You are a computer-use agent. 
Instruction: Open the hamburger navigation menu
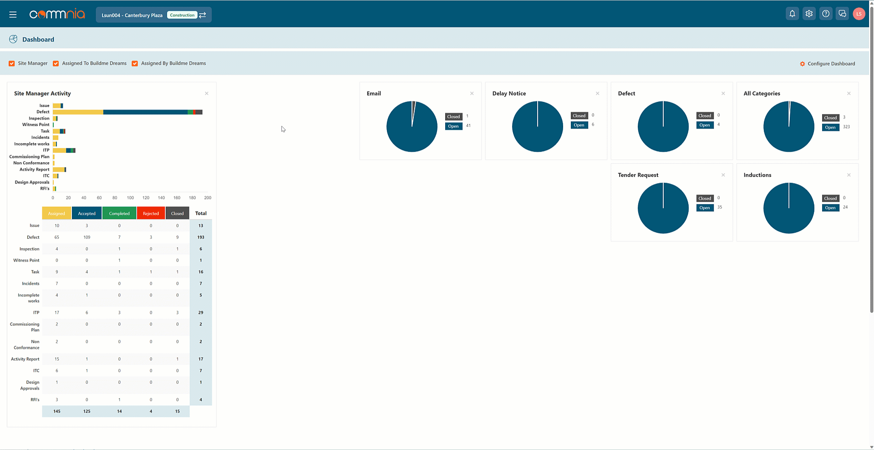(x=13, y=15)
